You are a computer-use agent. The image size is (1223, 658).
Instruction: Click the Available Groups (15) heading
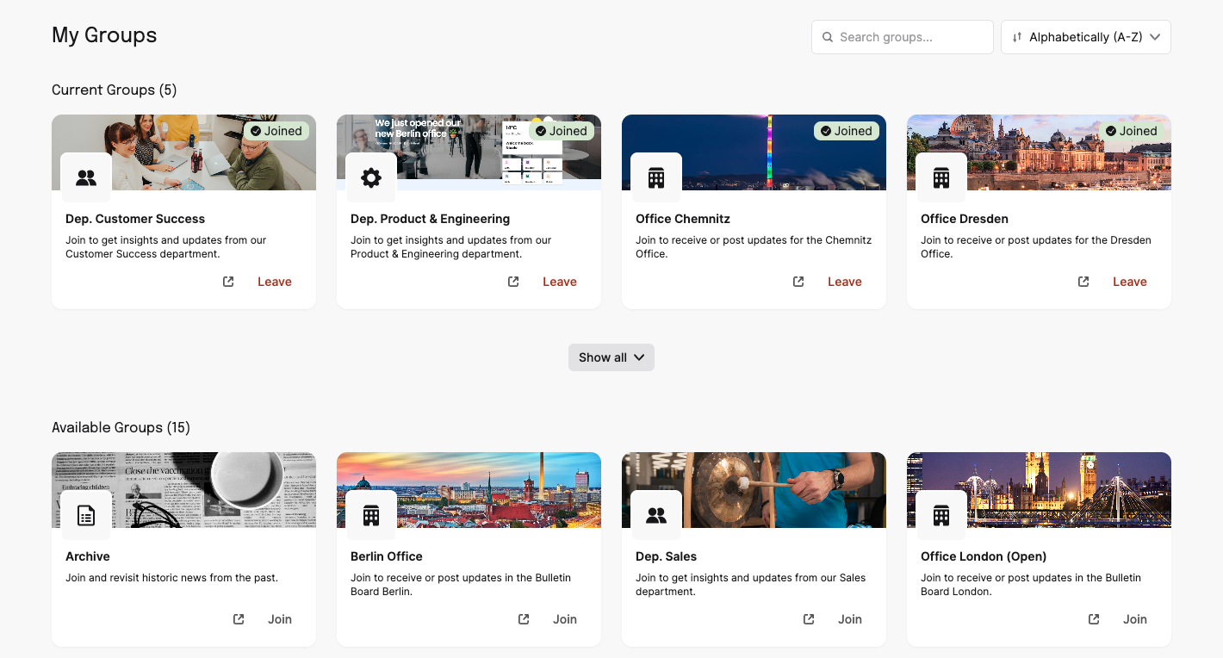(x=121, y=427)
